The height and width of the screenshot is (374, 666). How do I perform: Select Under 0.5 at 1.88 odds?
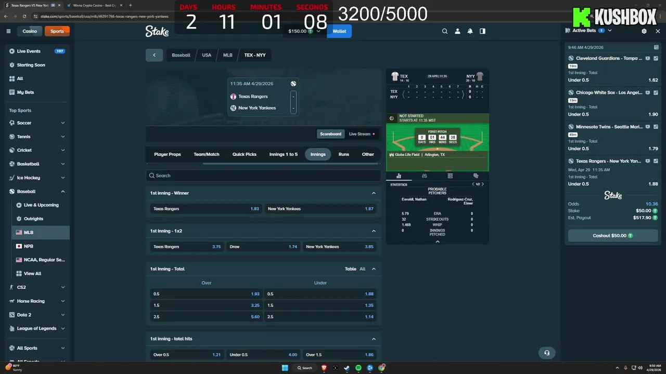[x=321, y=294]
